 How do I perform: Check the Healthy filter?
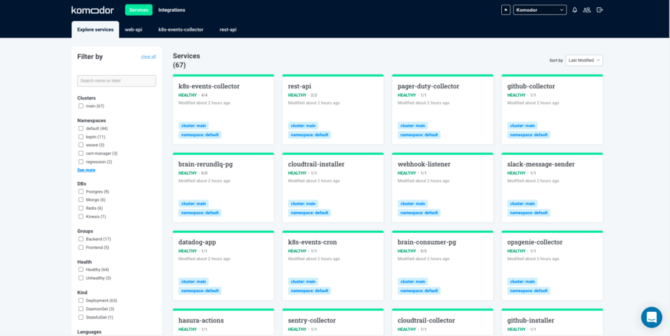[80, 269]
